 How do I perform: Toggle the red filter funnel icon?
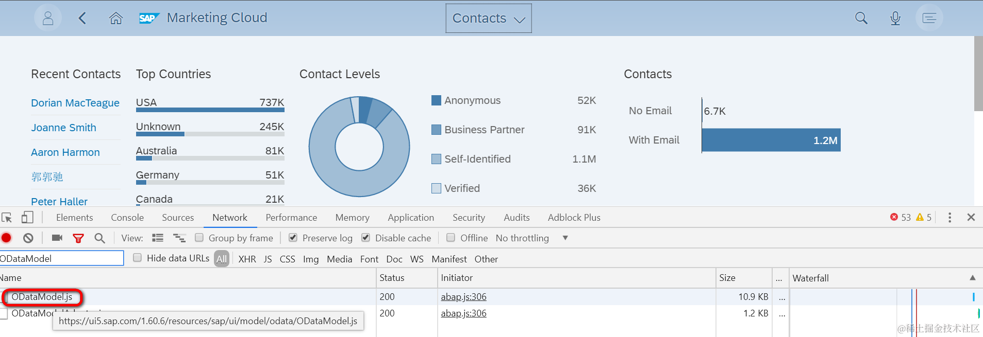pos(78,238)
